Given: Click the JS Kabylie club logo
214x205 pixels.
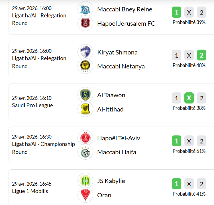Looking at the screenshot, I should tap(85, 181).
